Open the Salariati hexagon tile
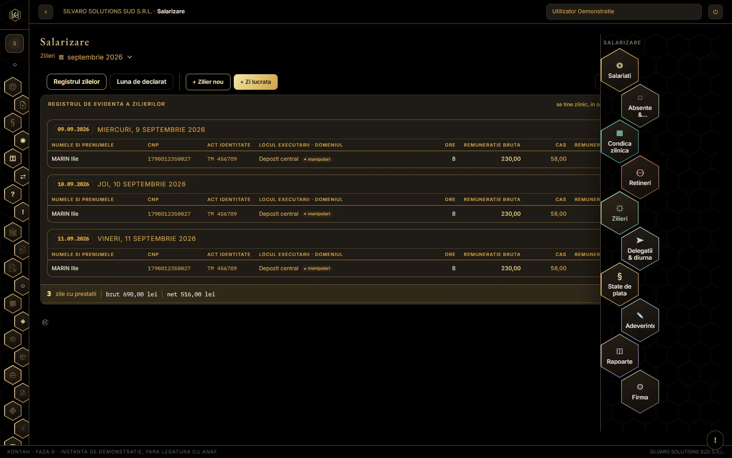 (x=619, y=71)
